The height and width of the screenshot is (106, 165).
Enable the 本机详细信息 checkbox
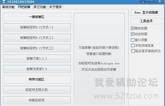pos(133,46)
